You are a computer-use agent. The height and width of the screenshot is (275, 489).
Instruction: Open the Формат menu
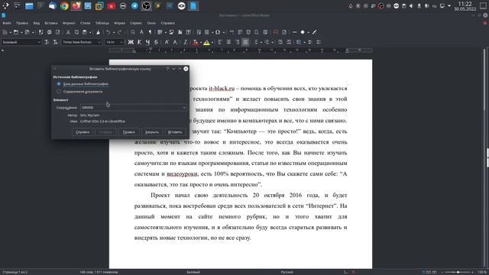pyautogui.click(x=69, y=23)
